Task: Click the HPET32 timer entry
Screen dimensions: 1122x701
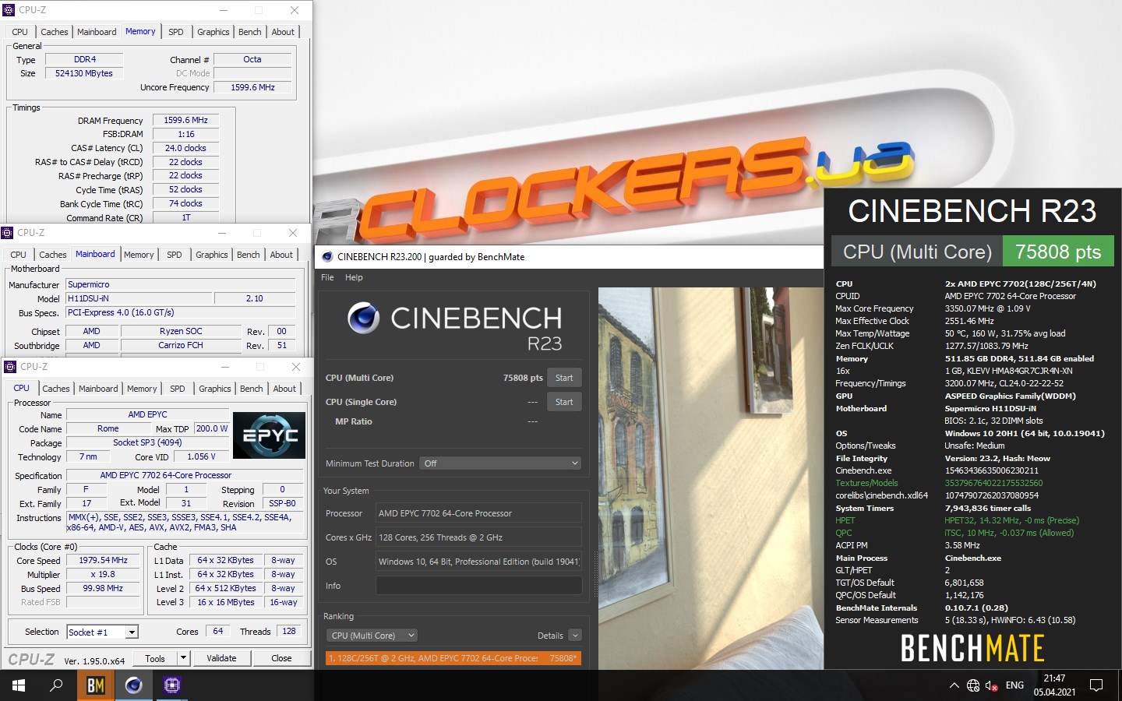Action: click(1011, 520)
